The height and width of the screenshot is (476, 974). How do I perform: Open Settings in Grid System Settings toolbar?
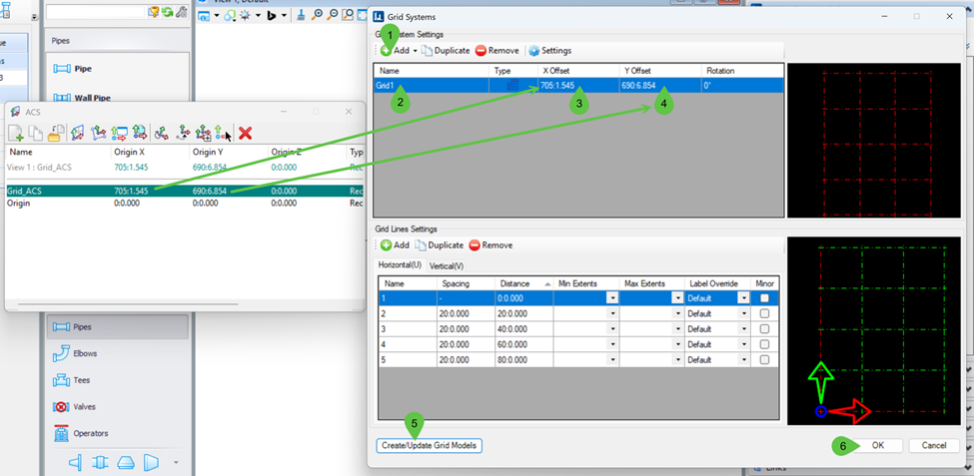(549, 50)
